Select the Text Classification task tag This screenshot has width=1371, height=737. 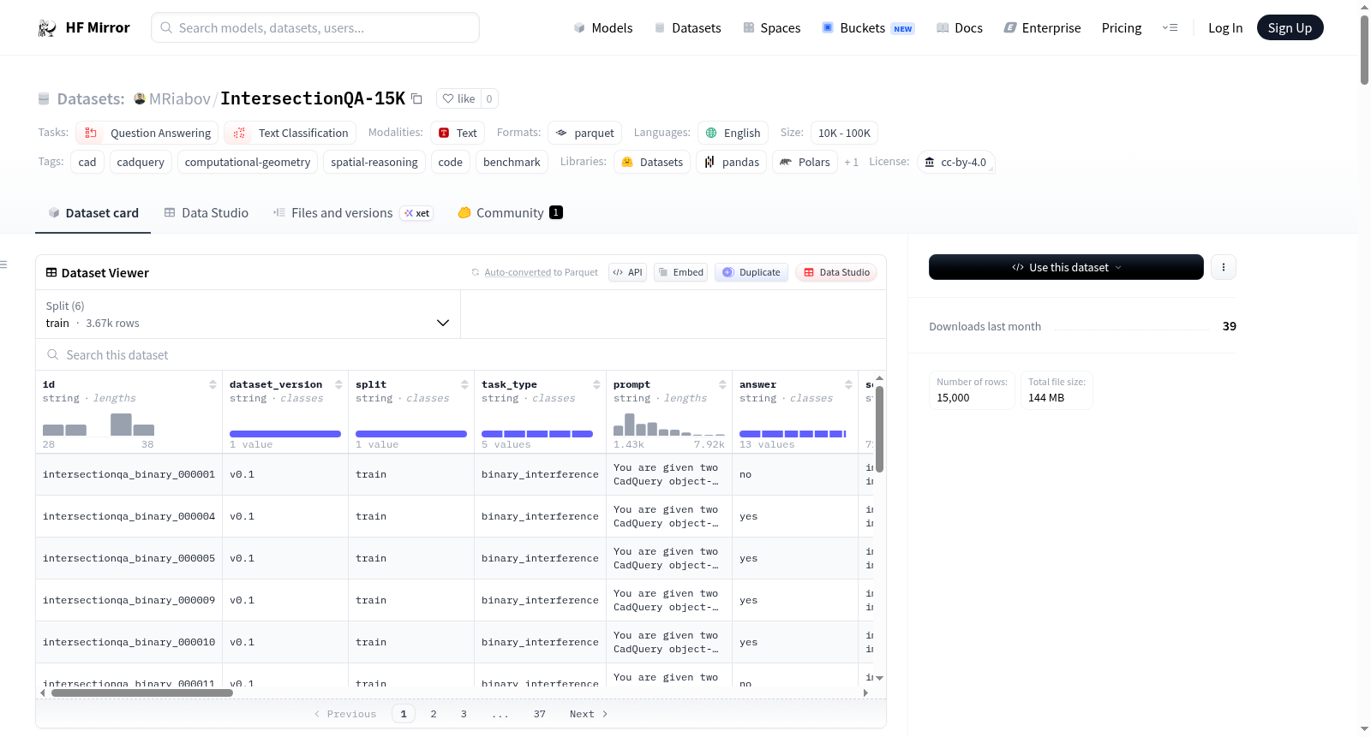pos(290,133)
